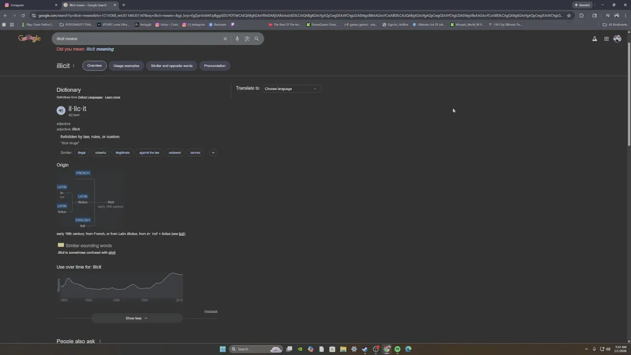
Task: Follow the Learn more link
Action: point(112,97)
